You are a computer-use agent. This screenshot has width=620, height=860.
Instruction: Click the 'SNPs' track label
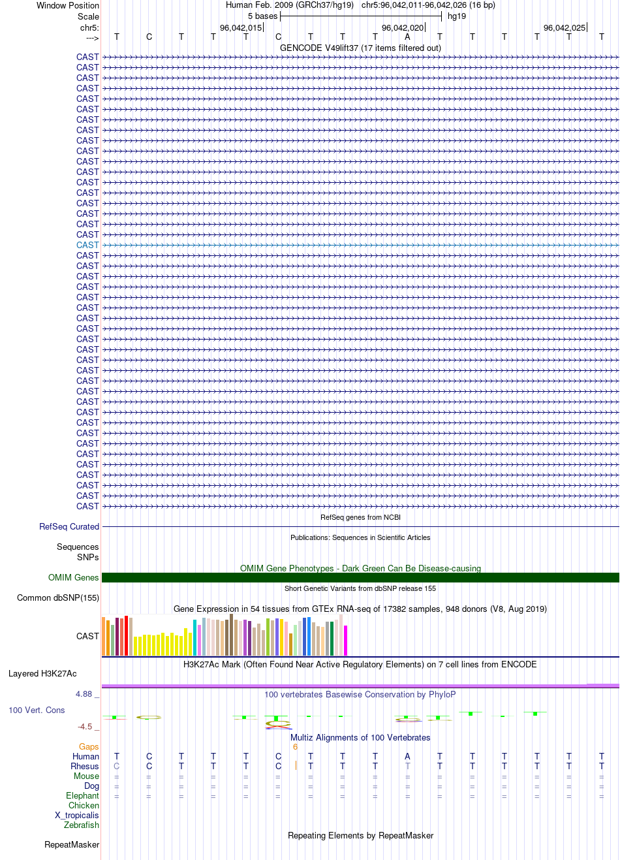coord(87,558)
